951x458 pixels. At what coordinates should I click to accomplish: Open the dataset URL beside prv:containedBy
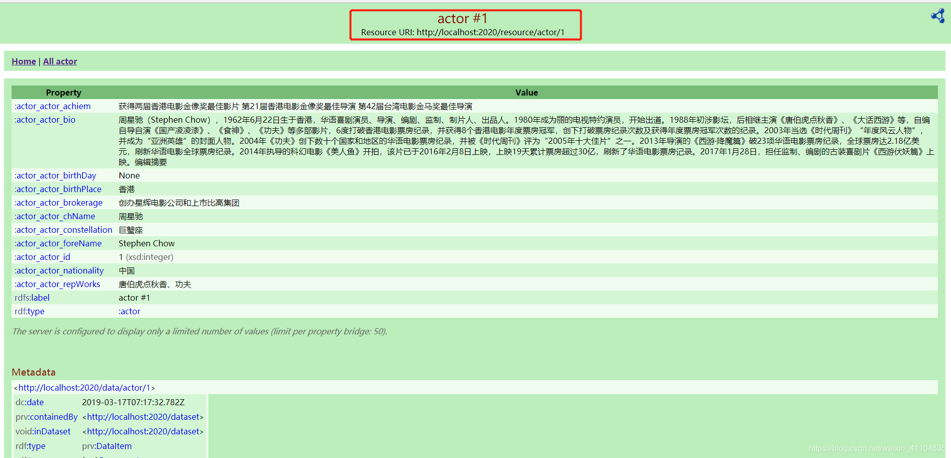[143, 417]
